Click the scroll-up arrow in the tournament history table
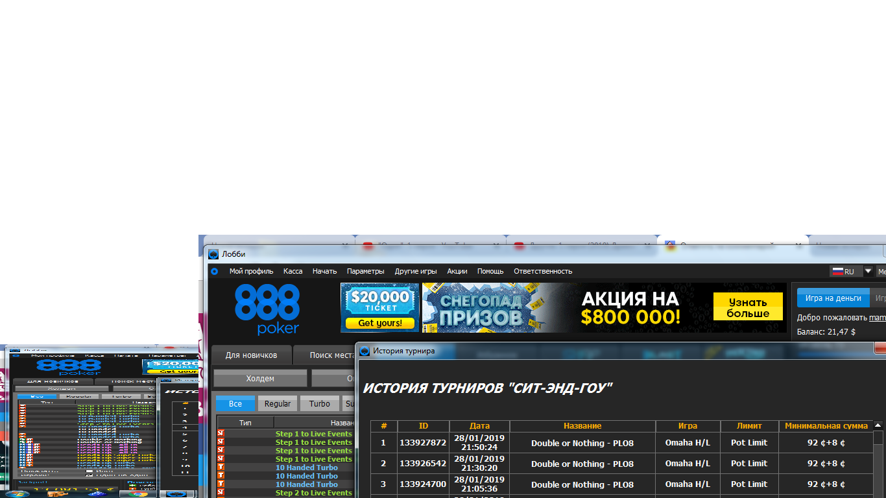This screenshot has height=498, width=886. pos(878,425)
